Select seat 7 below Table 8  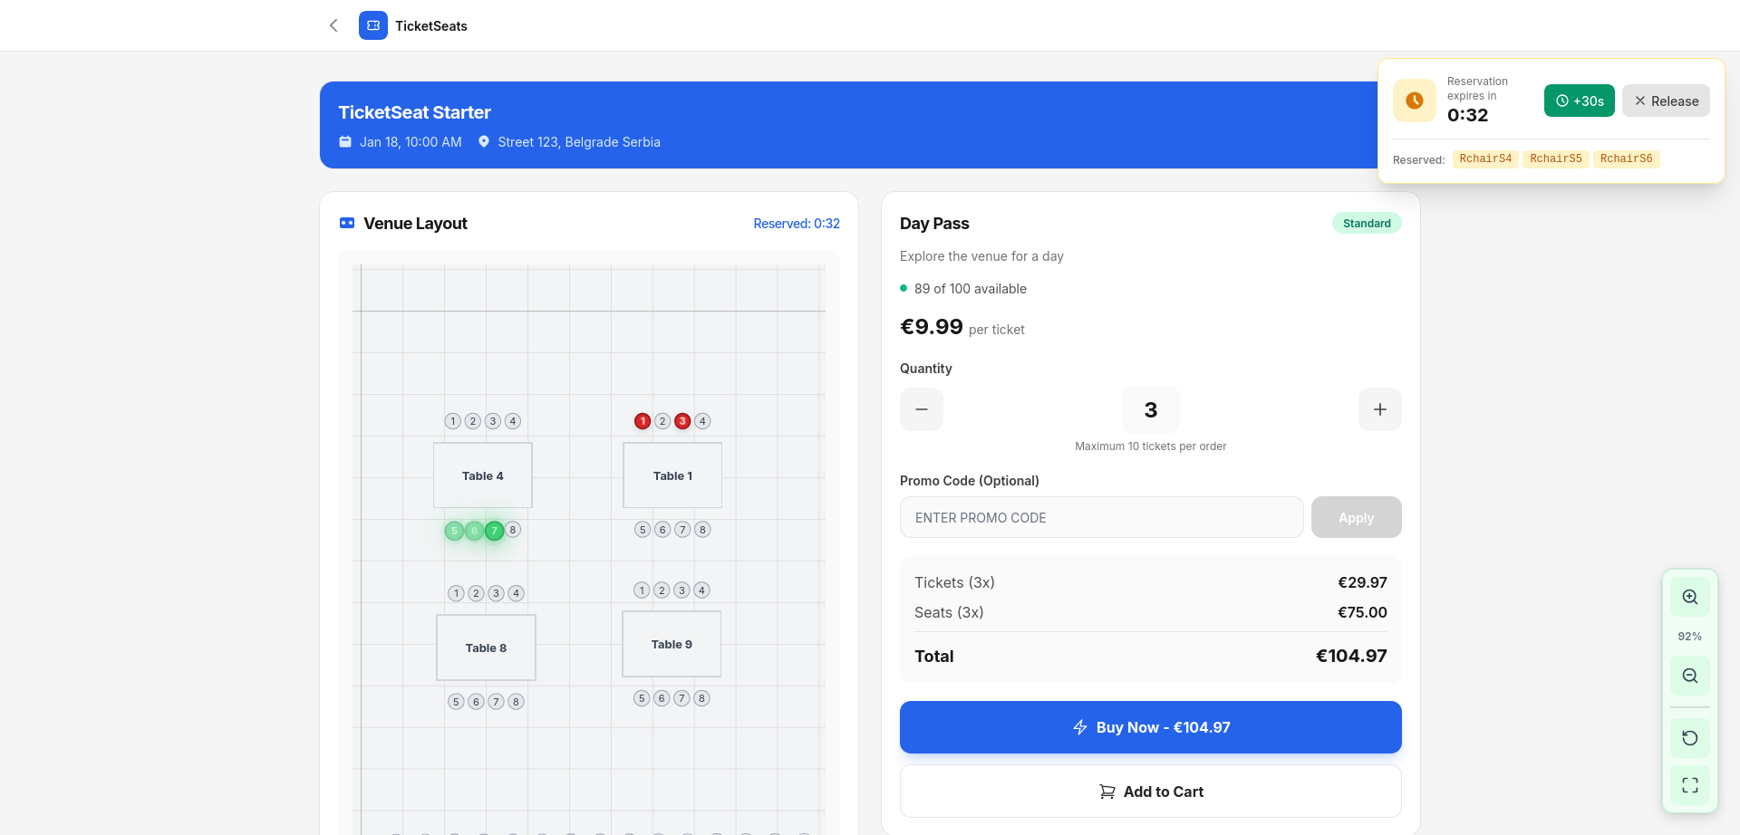coord(496,702)
